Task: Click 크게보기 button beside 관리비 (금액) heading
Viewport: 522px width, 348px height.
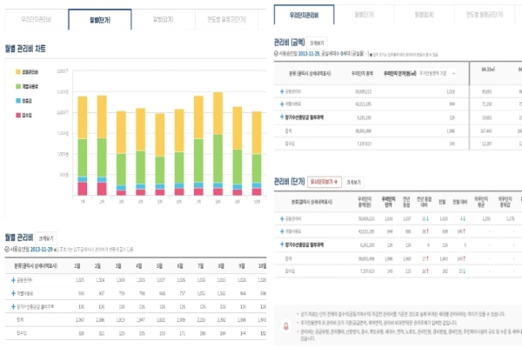Action: 317,43
